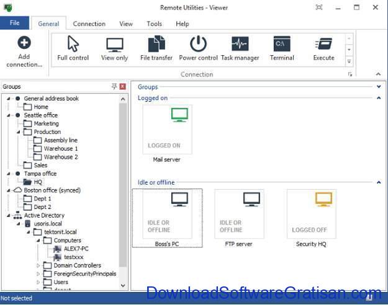Collapse the ribbon with the up chevron
The image size is (388, 305).
[x=378, y=74]
